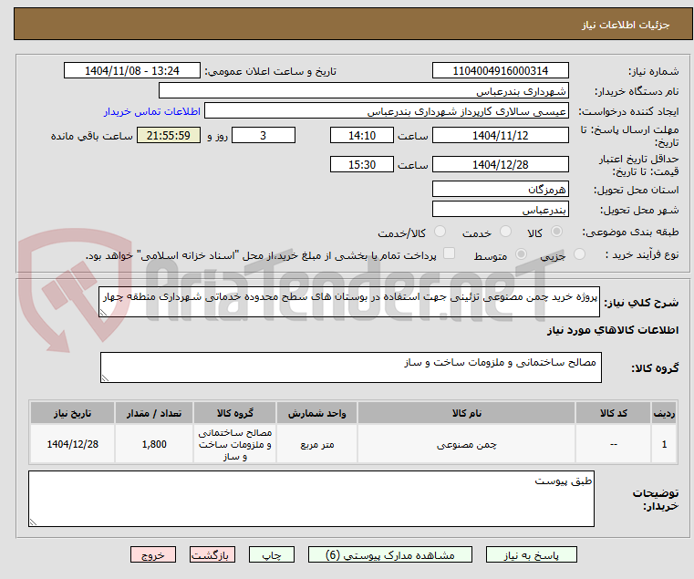Select the کالا/خدمت radio button
This screenshot has height=579, width=694.
click(x=440, y=232)
